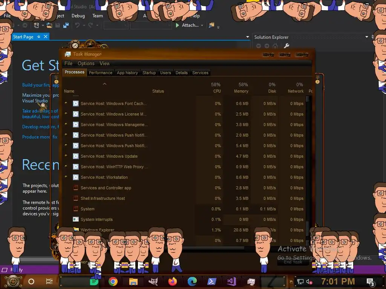Switch to the Startup tab

(x=149, y=73)
